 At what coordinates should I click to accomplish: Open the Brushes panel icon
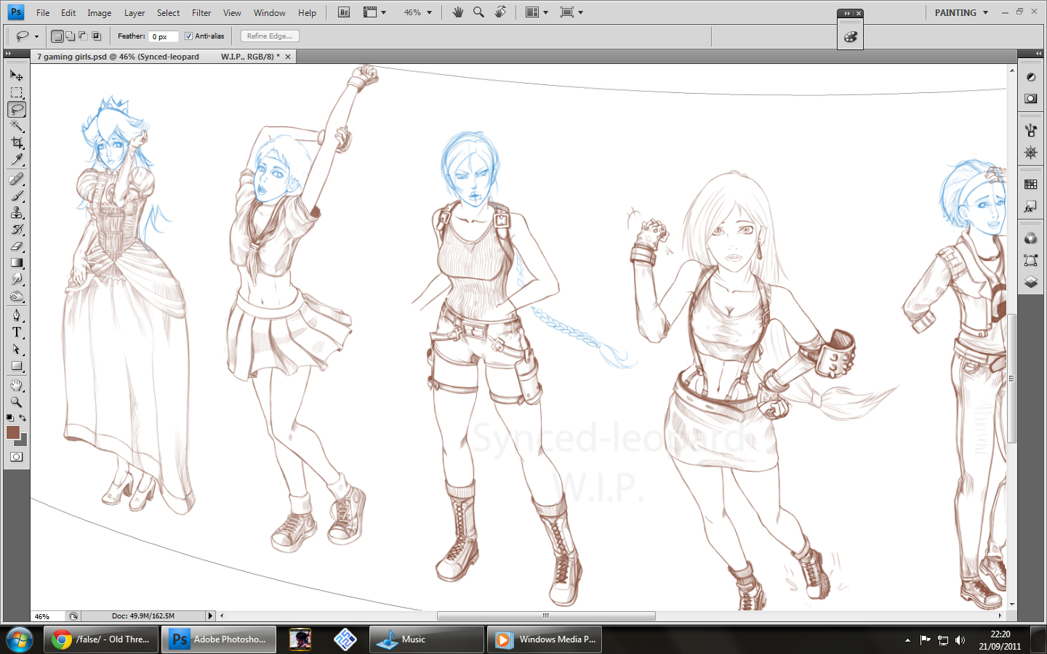tap(1030, 131)
